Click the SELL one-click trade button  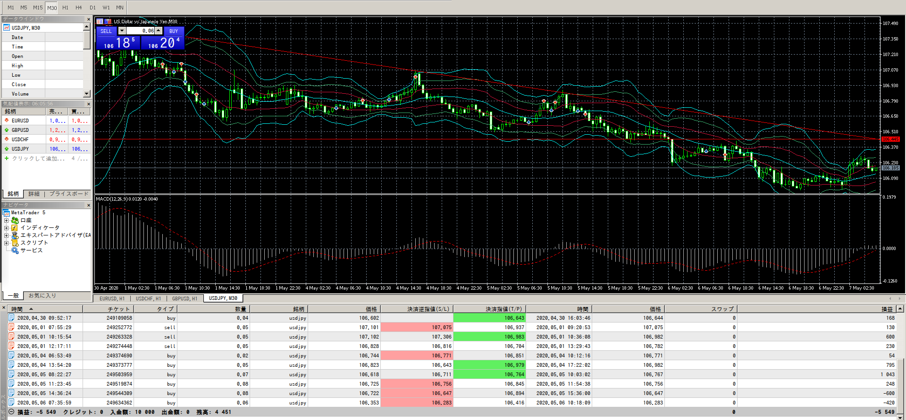pos(106,31)
